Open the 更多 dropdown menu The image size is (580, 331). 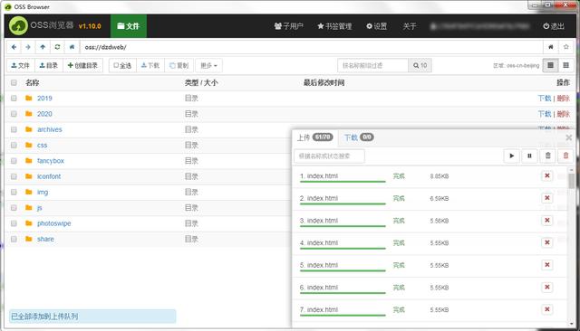pos(208,65)
